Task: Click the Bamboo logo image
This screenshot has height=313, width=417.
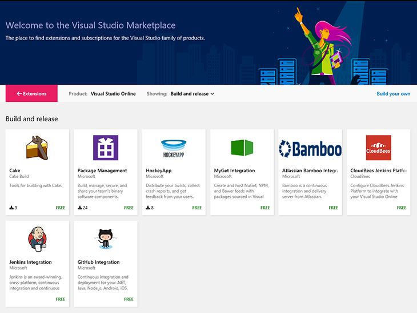Action: 310,149
